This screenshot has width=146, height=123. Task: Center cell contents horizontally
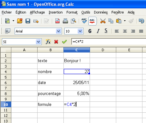pos(125,31)
